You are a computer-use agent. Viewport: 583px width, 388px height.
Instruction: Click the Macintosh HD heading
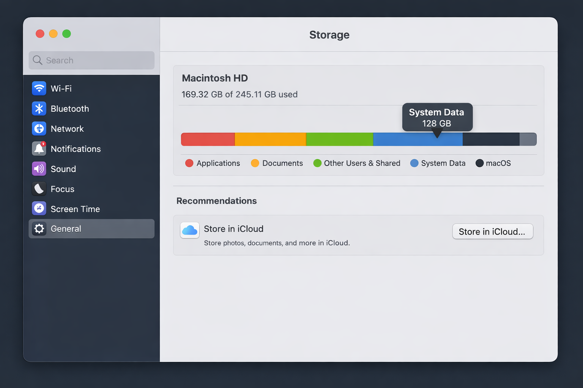[x=215, y=78]
